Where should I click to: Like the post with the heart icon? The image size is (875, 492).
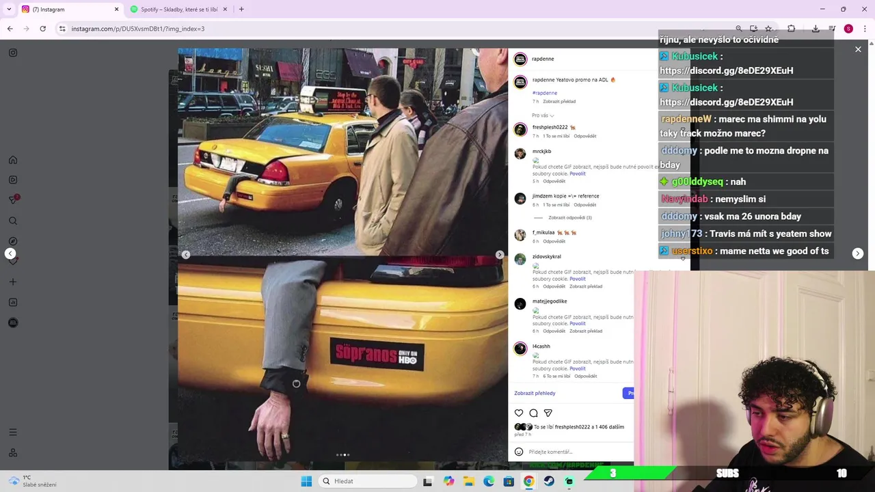519,413
